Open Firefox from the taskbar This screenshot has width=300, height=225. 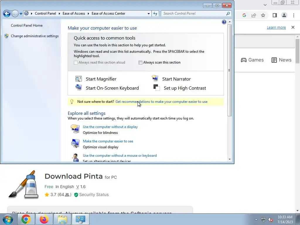pyautogui.click(x=44, y=219)
